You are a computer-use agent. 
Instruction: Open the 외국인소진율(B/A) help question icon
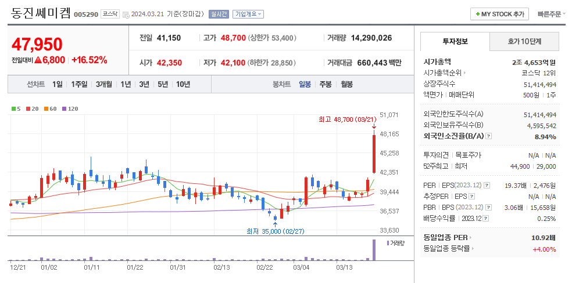489,136
